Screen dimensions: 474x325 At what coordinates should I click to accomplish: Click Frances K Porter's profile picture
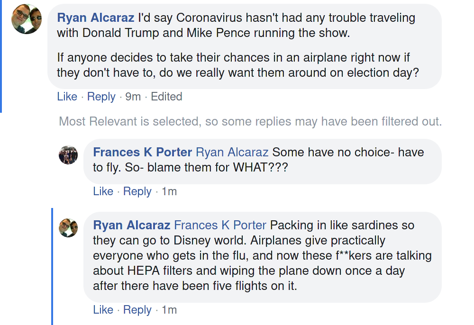(x=68, y=155)
